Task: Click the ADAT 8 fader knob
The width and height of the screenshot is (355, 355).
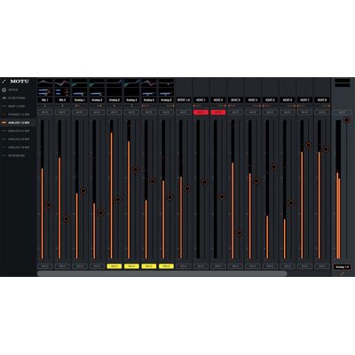Action: pyautogui.click(x=326, y=149)
